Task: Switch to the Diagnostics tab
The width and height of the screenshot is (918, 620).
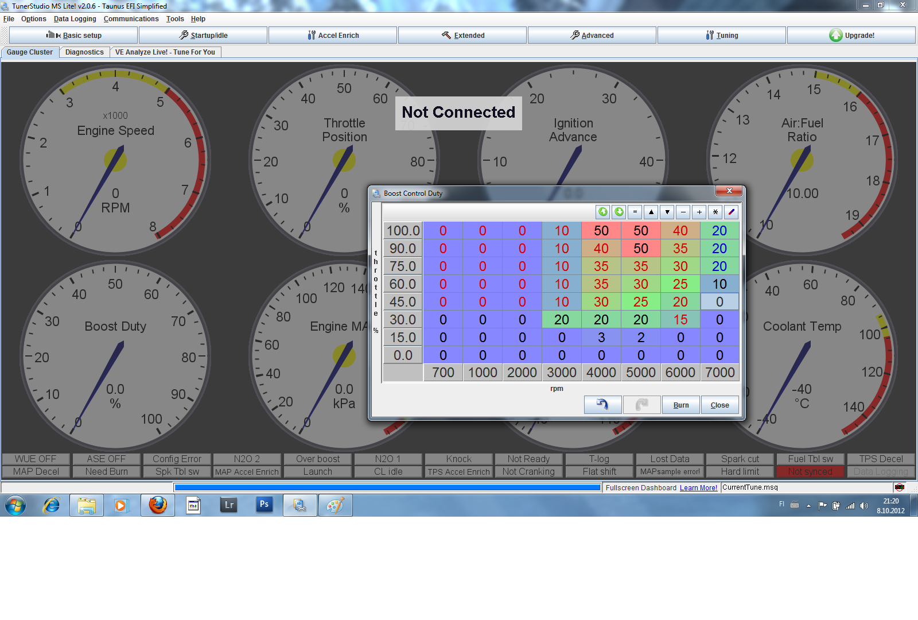Action: [x=84, y=52]
